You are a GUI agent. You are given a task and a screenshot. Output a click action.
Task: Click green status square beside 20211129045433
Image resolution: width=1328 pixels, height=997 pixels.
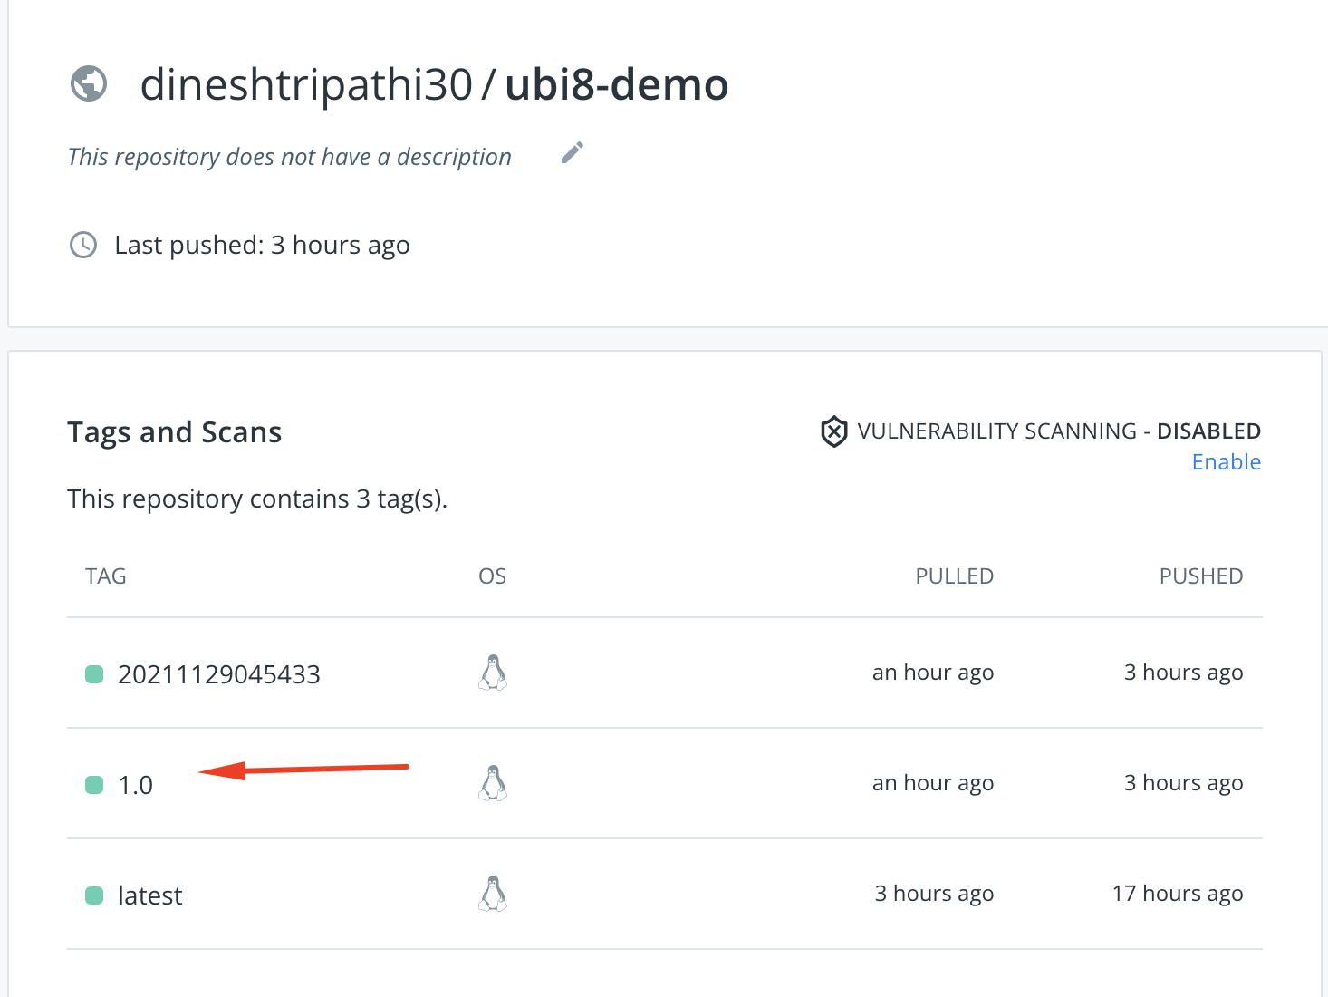tap(94, 674)
